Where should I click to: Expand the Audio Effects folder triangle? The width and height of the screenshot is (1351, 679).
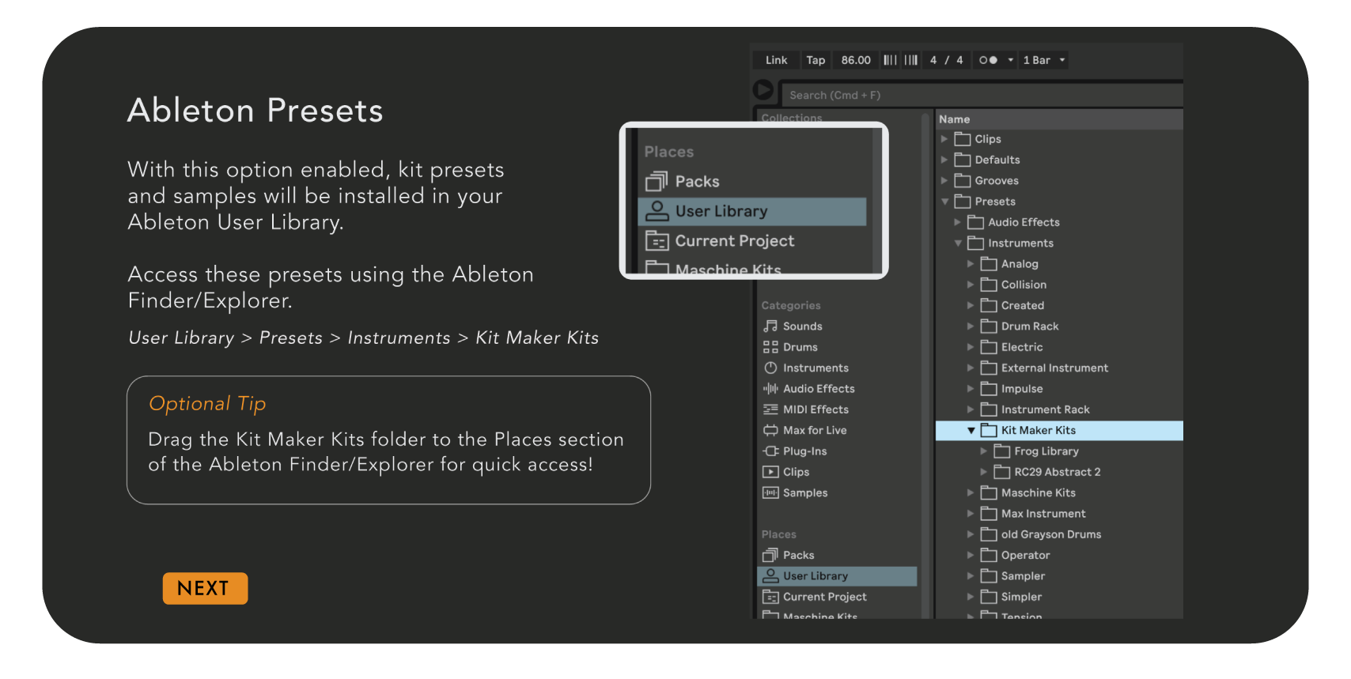tap(957, 222)
